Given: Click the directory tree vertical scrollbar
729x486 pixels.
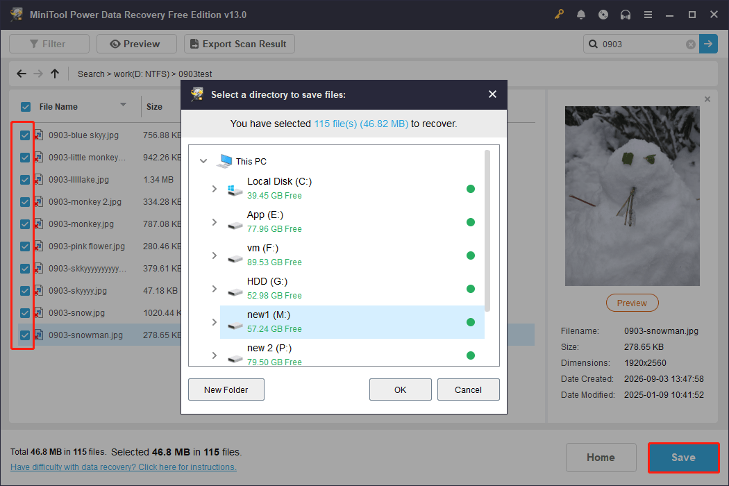Looking at the screenshot, I should (x=487, y=231).
